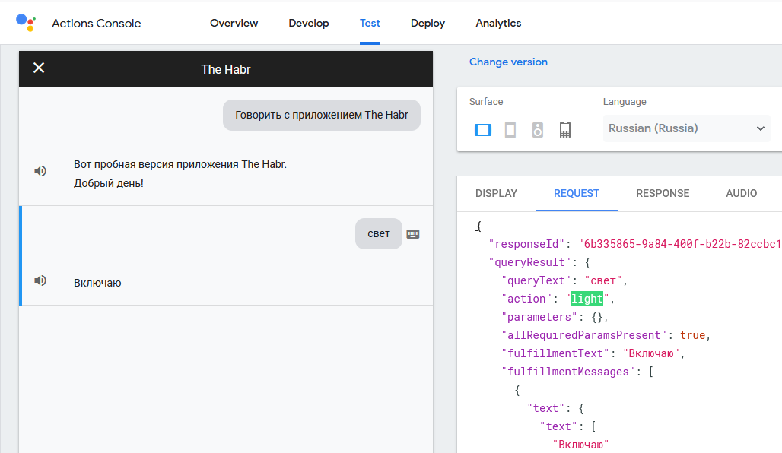
Task: Close The Habr simulator conversation
Action: point(39,68)
